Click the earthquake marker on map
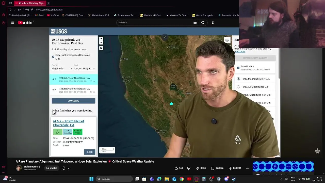 [x=171, y=104]
